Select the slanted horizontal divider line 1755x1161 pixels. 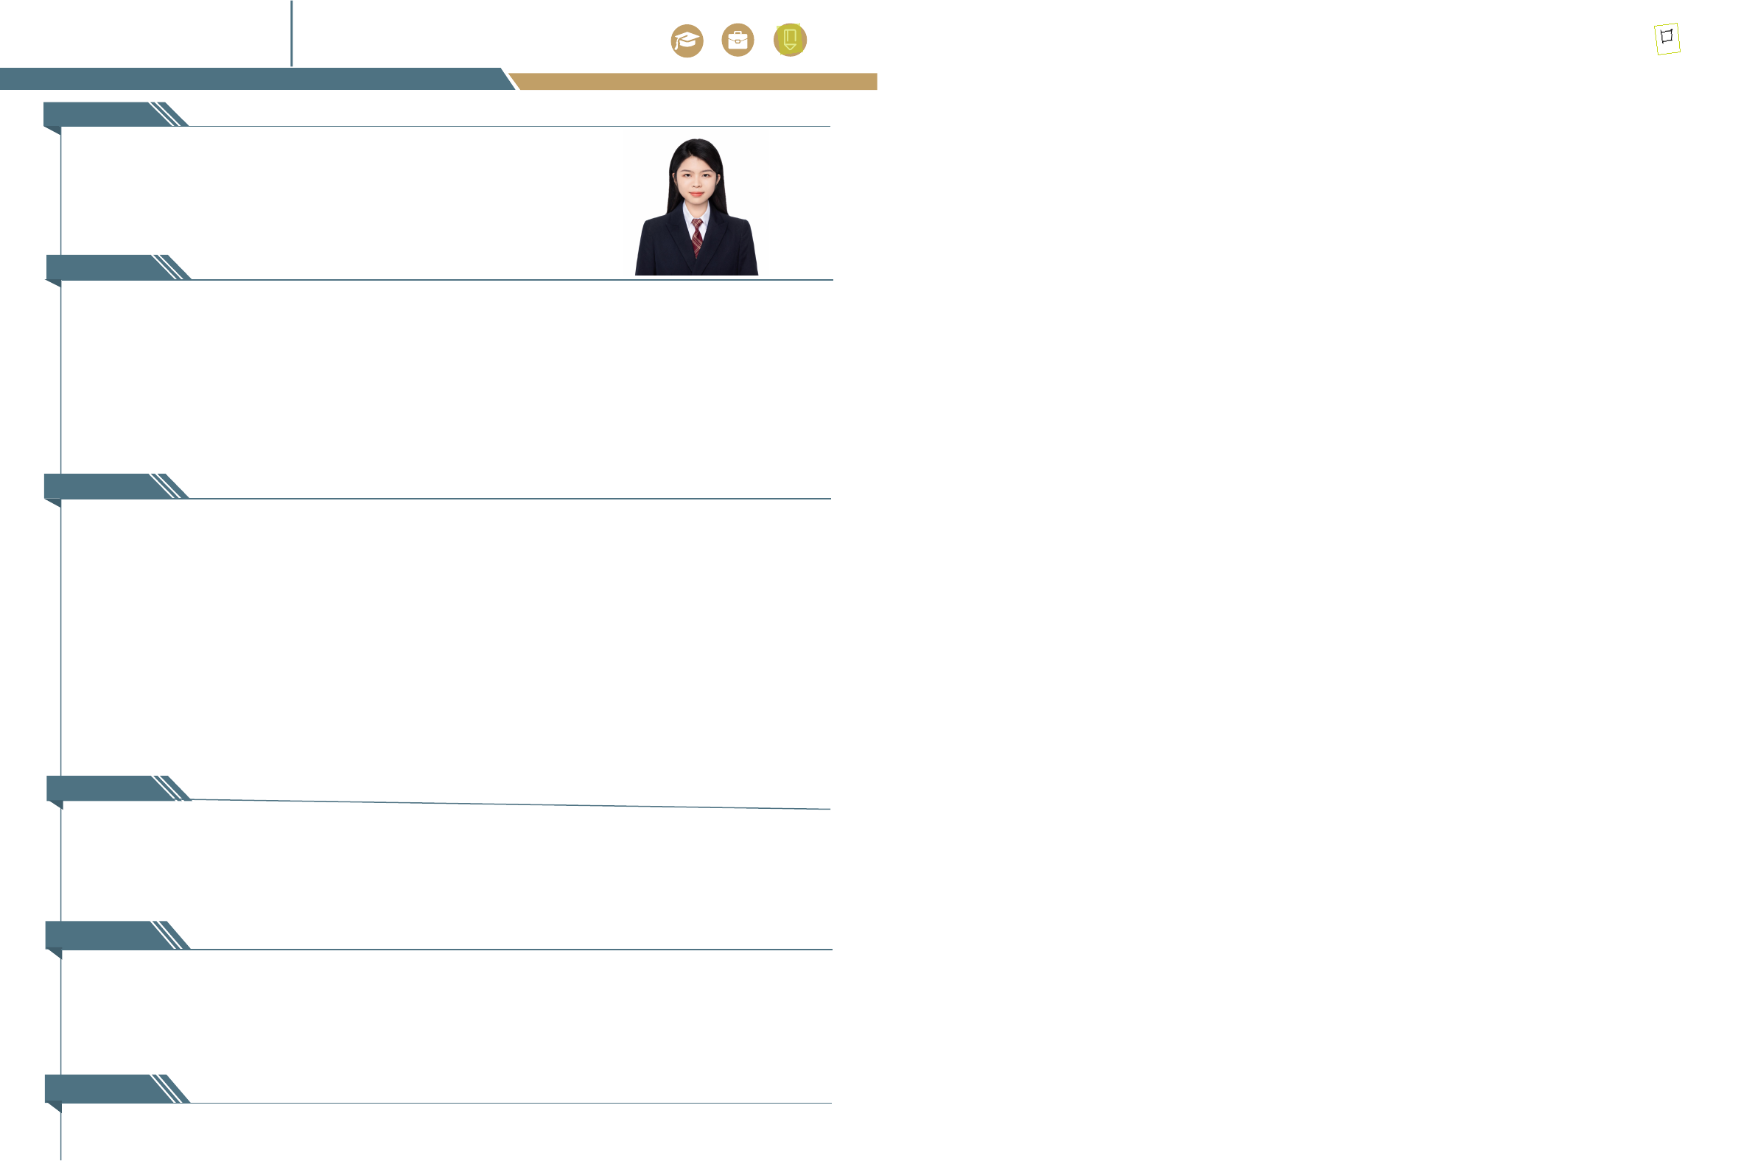pos(511,804)
